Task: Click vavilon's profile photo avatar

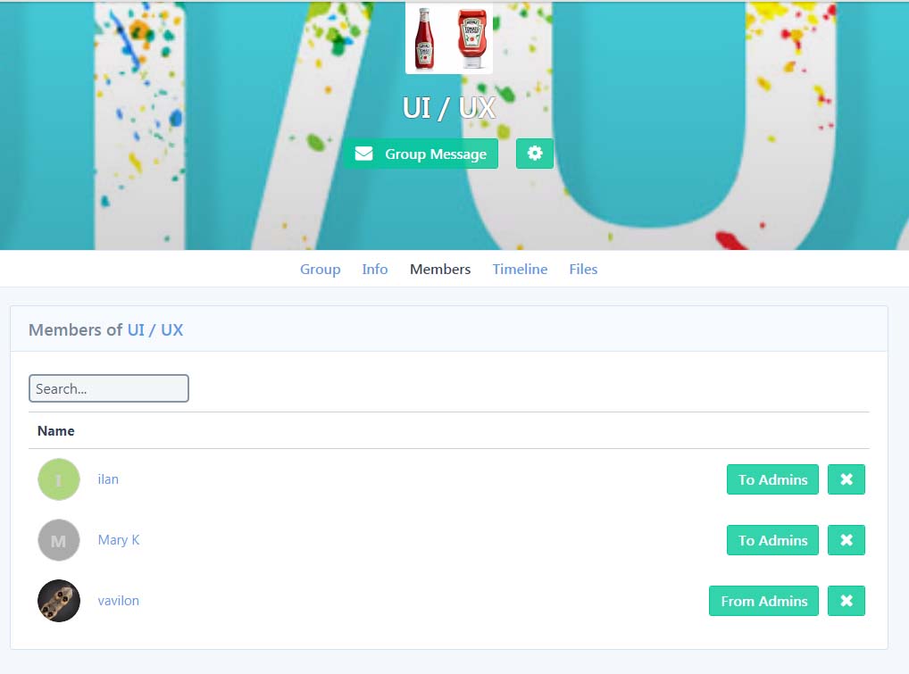Action: pos(59,601)
